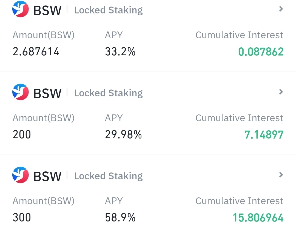Click the amount 2.687614

[x=36, y=51]
